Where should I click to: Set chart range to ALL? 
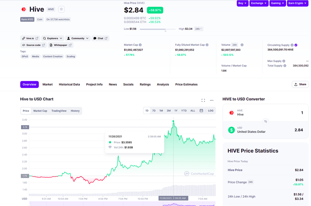(193, 111)
